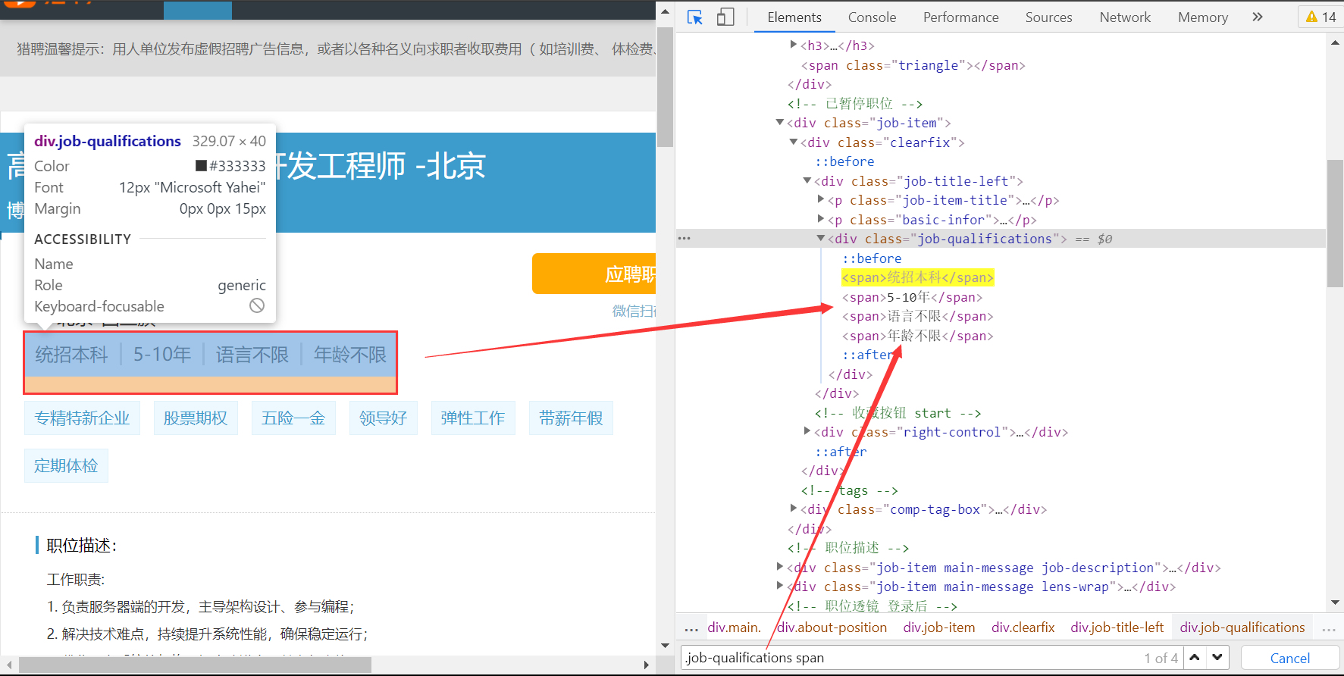Viewport: 1344px width, 676px height.
Task: Open the Network tab
Action: (1125, 17)
